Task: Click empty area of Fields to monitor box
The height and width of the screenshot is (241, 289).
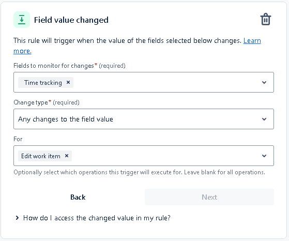Action: [x=166, y=82]
